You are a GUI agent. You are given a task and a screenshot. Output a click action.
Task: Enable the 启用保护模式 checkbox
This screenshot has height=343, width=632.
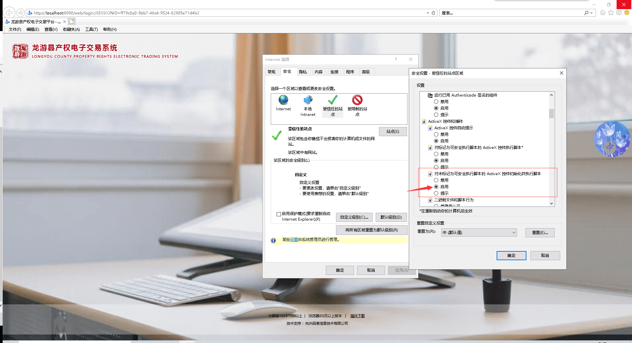tap(279, 214)
